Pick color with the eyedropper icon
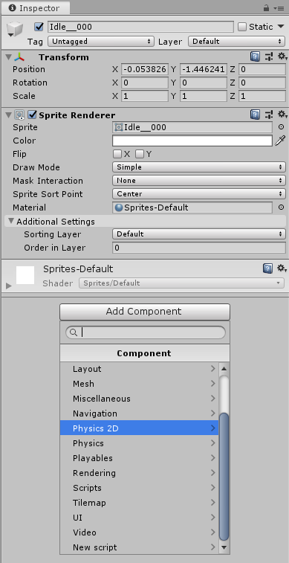 [280, 141]
